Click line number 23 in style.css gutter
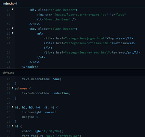145x137 pixels. click(9, 103)
